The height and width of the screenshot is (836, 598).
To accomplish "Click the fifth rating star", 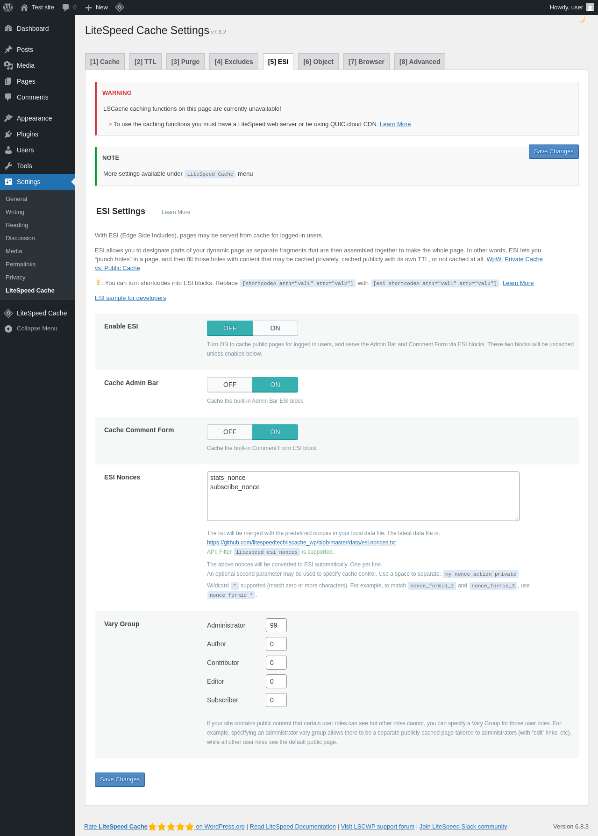I will (x=190, y=827).
